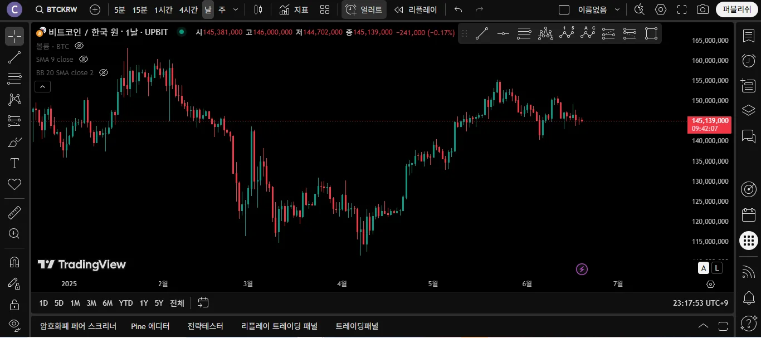Screen dimensions: 761x338
Task: Take a chart snapshot with camera
Action: click(x=703, y=9)
